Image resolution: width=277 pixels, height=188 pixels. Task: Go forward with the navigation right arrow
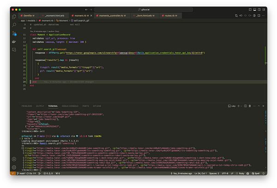(91, 10)
